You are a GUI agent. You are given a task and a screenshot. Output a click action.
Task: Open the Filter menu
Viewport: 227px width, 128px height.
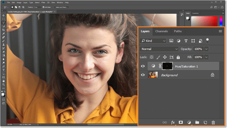(43, 2)
